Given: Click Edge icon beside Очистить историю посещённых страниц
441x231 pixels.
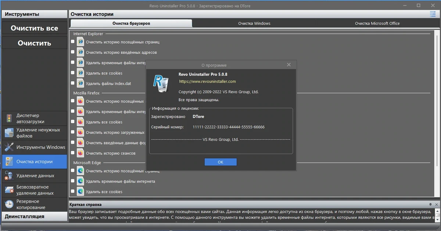Looking at the screenshot, I should tap(80, 171).
